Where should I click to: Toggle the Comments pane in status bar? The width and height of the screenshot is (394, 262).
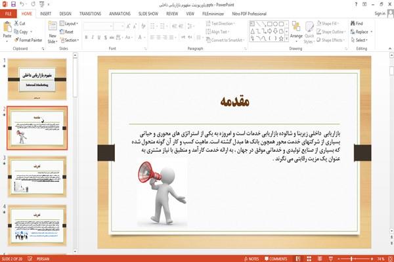[276, 259]
